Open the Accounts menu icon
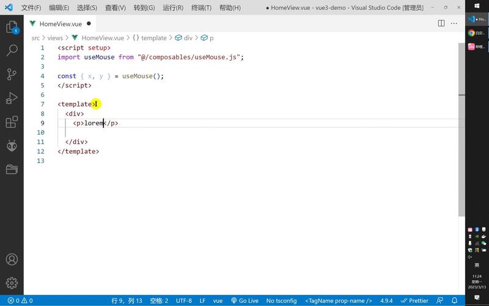Viewport: 489px width, 306px height. 12,259
